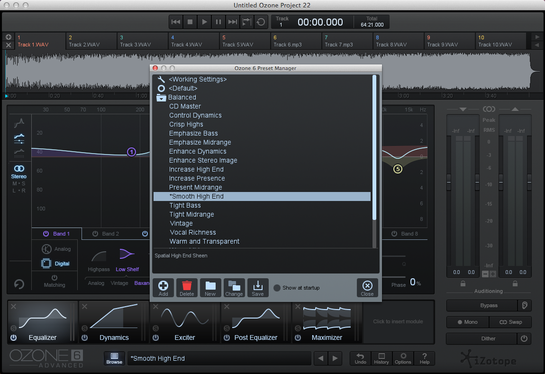Toggle Show at startup option
Viewport: 545px width, 374px height.
click(x=277, y=288)
